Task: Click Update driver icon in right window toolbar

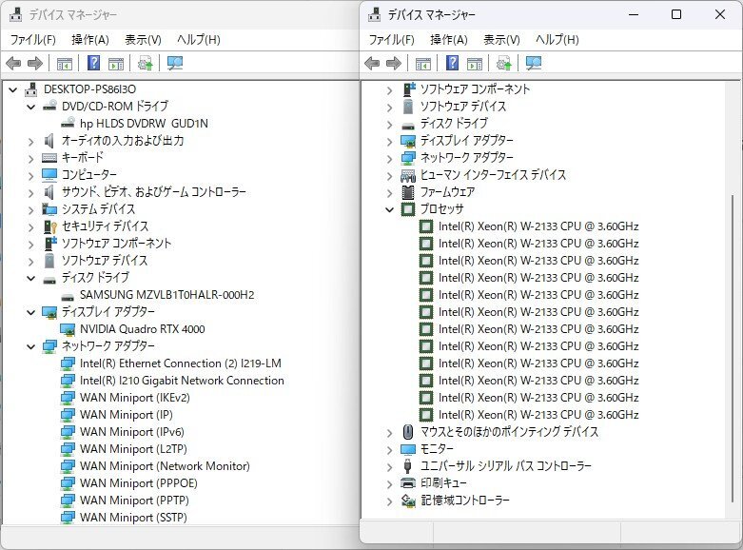Action: (503, 63)
